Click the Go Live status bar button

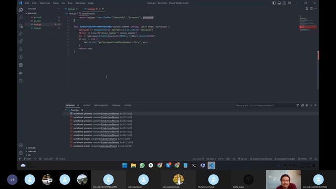tap(243, 159)
